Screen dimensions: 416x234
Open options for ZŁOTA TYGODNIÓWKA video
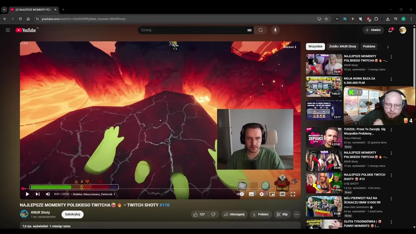coord(391,222)
